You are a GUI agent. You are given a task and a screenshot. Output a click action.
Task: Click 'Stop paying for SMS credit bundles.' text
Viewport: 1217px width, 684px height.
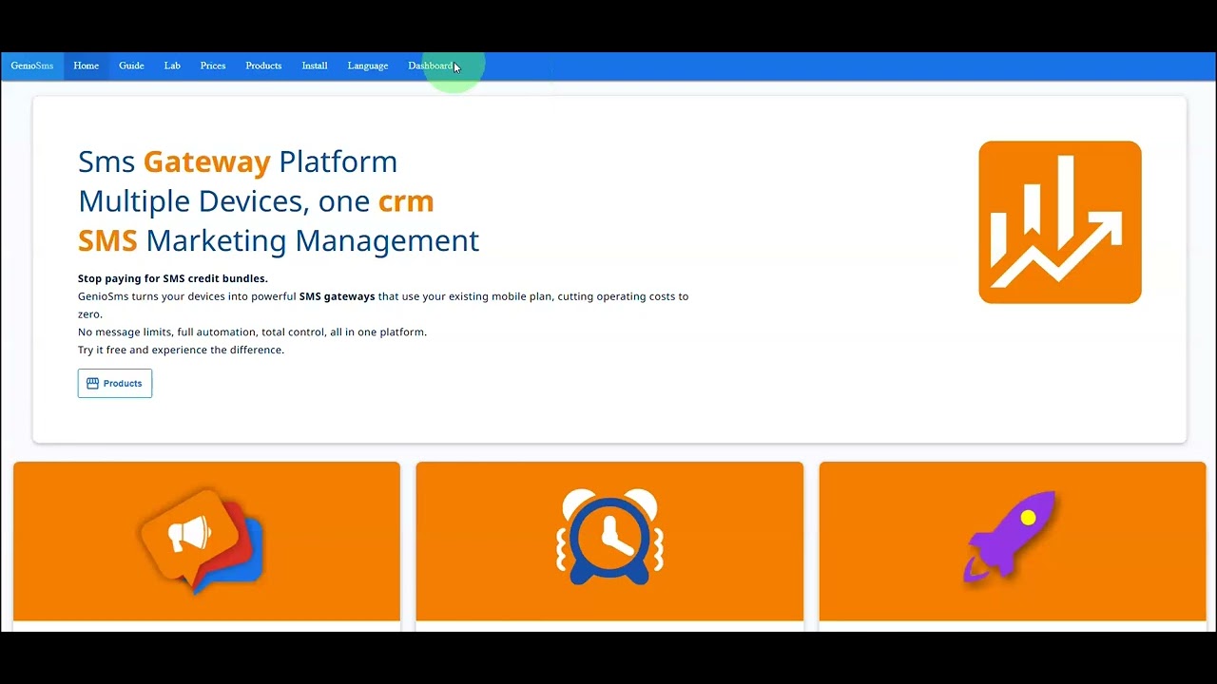click(173, 278)
